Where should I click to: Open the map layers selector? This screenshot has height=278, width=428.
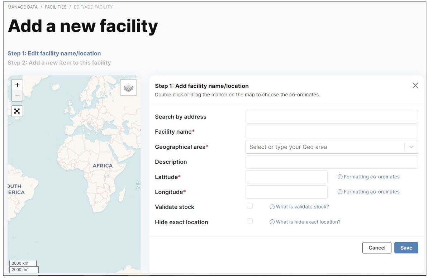[x=128, y=87]
